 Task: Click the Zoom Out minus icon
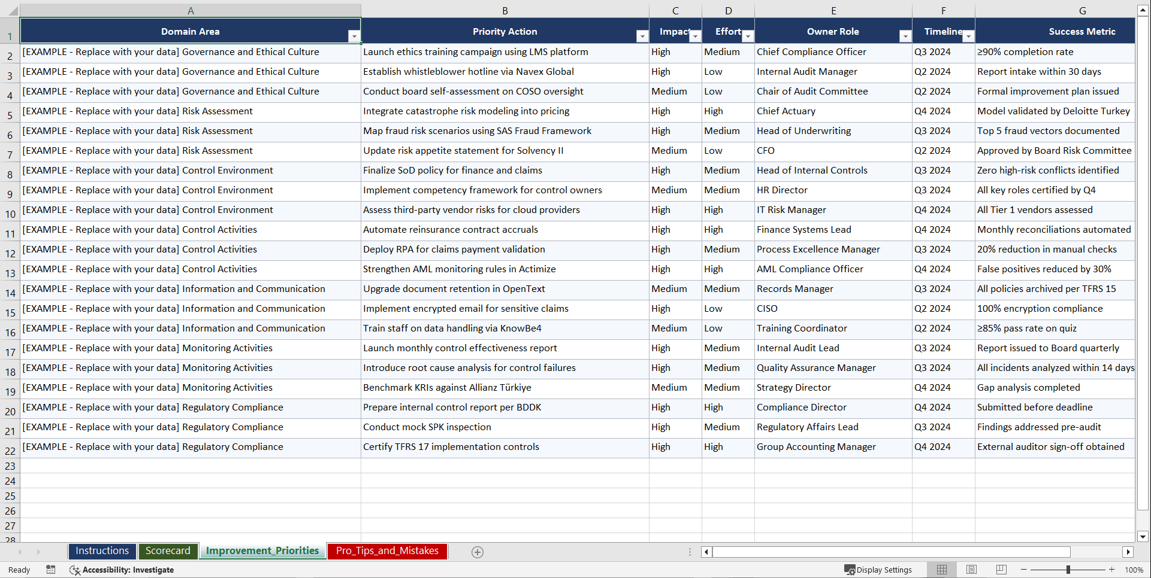coord(1024,570)
